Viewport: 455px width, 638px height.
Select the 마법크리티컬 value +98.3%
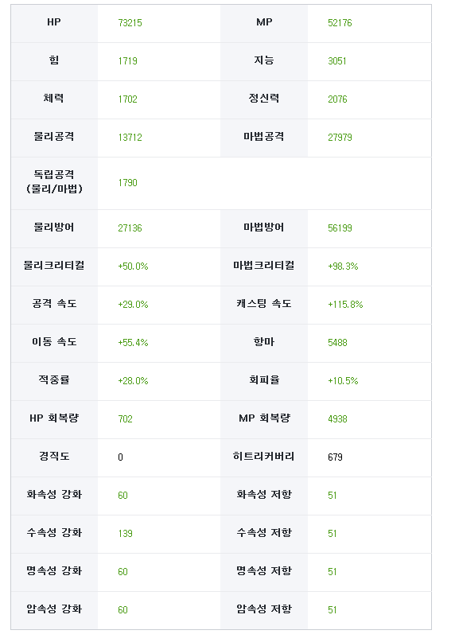pyautogui.click(x=343, y=266)
